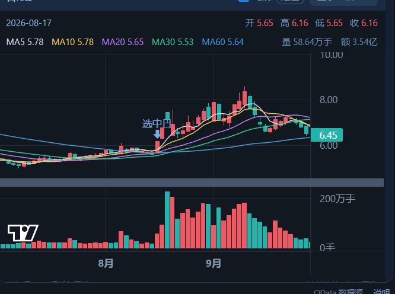Click the gray divider bar between price and volume panes
The height and width of the screenshot is (294, 395).
click(192, 183)
